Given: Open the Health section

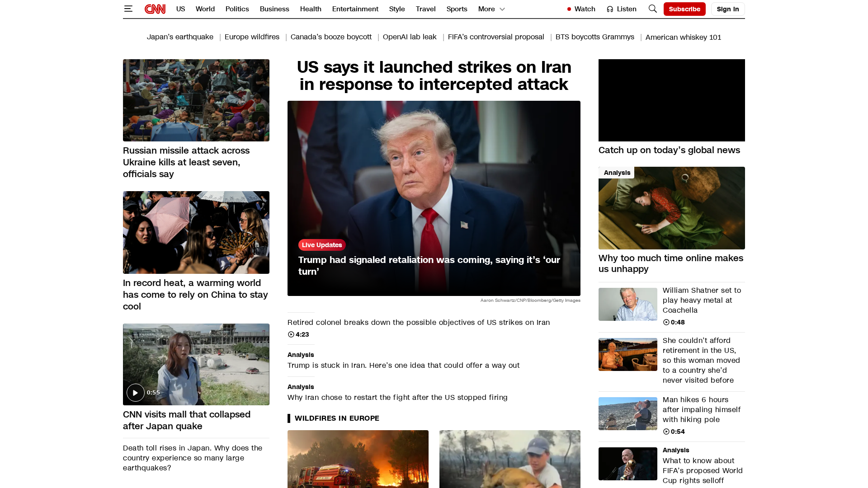Looking at the screenshot, I should tap(311, 9).
